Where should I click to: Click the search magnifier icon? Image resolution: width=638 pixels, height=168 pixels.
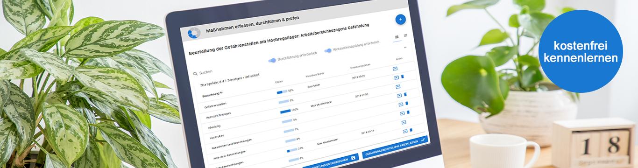[x=195, y=73]
